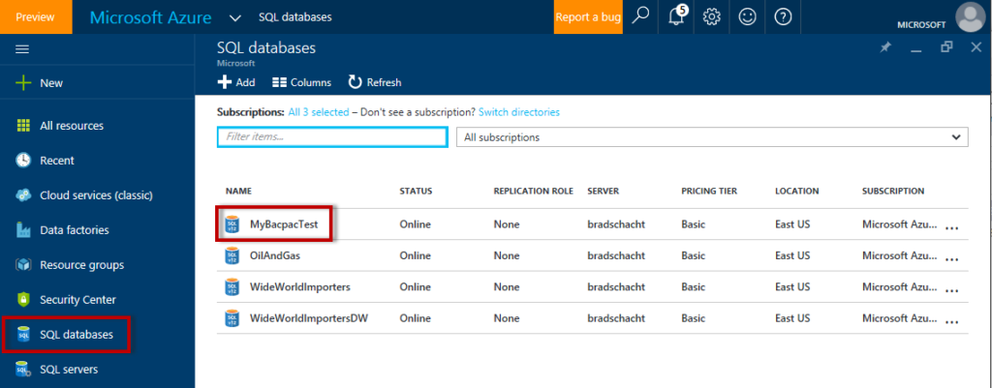This screenshot has width=992, height=388.
Task: Open the hamburger menu in sidebar
Action: (22, 49)
